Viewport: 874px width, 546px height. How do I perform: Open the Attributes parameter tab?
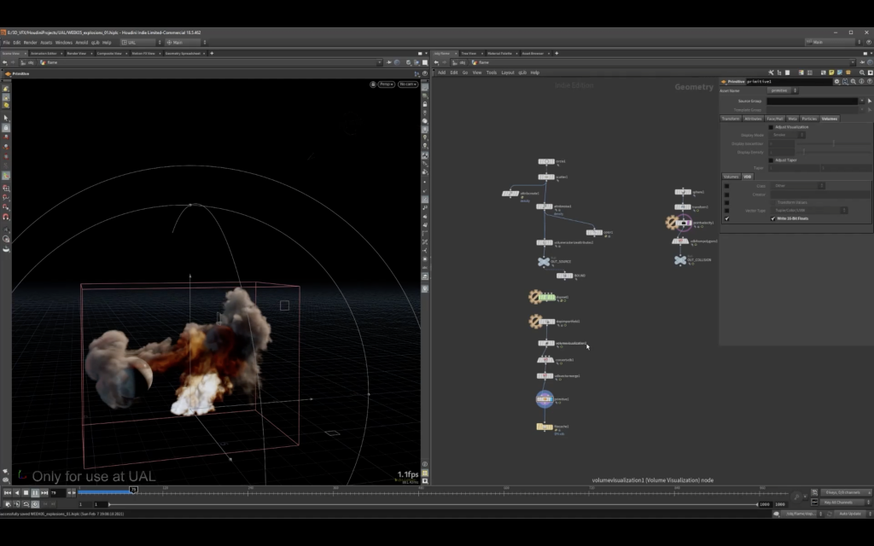pos(753,119)
